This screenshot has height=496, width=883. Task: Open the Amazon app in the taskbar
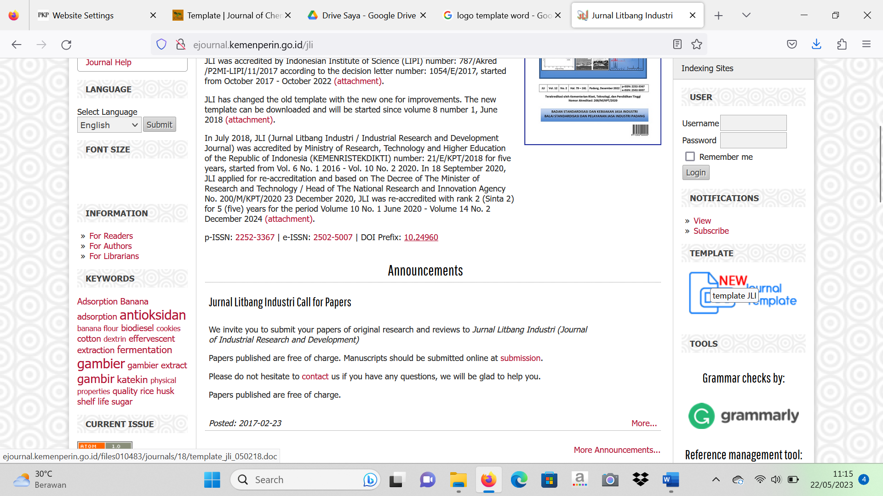(x=579, y=480)
